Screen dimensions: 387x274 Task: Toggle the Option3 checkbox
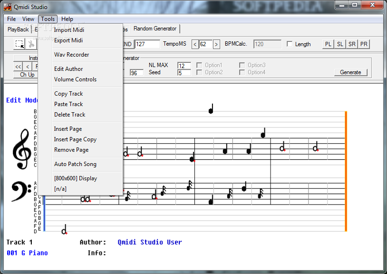pos(242,65)
